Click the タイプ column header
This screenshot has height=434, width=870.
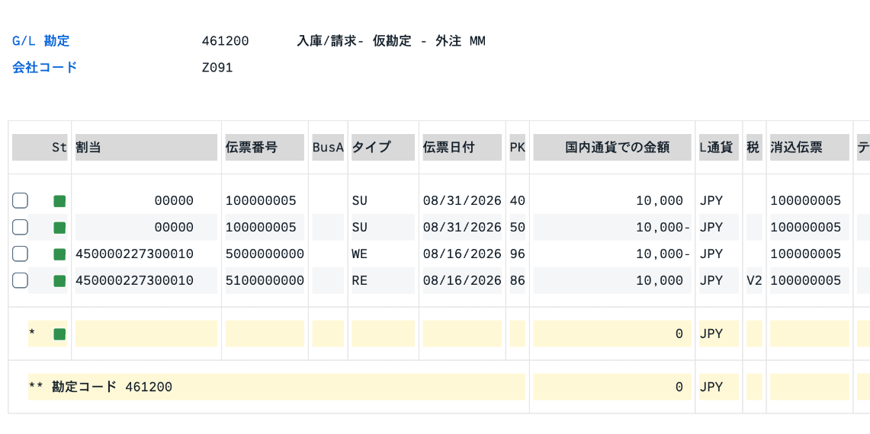point(383,148)
